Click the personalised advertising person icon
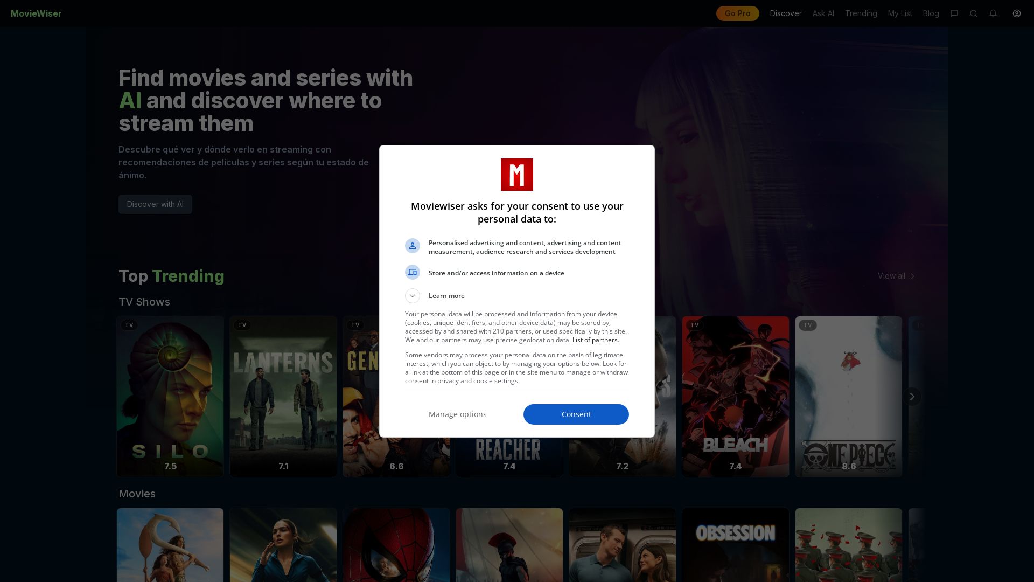The width and height of the screenshot is (1034, 582). (413, 246)
